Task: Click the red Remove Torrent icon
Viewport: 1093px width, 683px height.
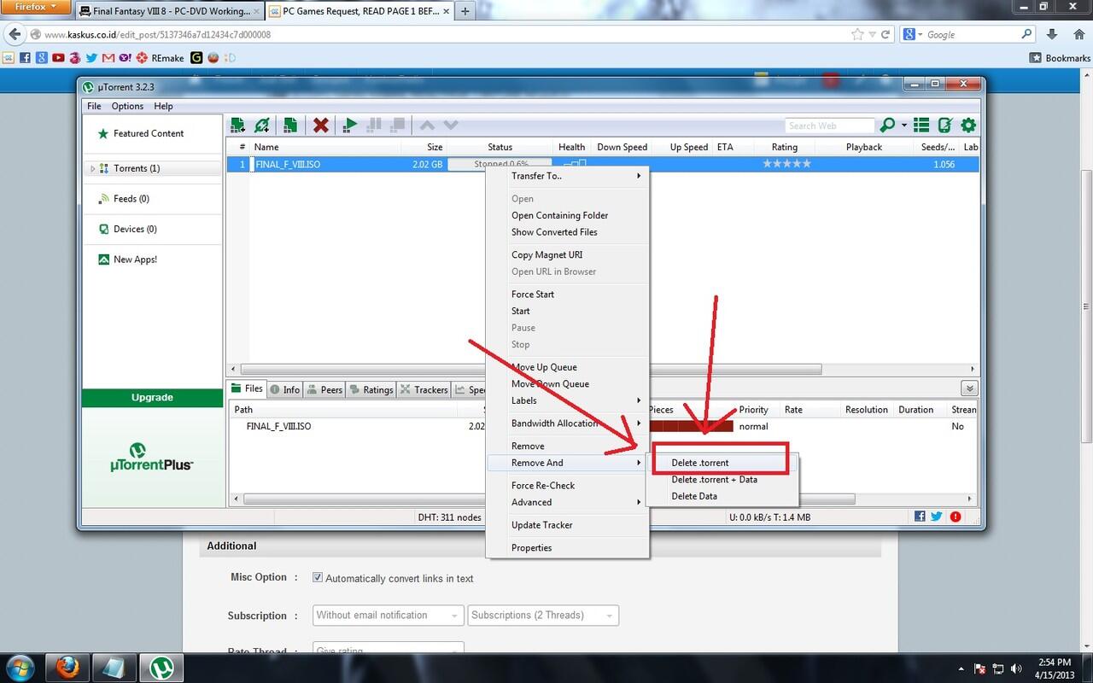Action: click(x=320, y=125)
